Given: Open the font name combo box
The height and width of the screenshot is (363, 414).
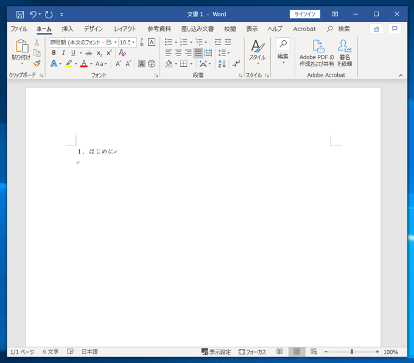Looking at the screenshot, I should click(83, 42).
